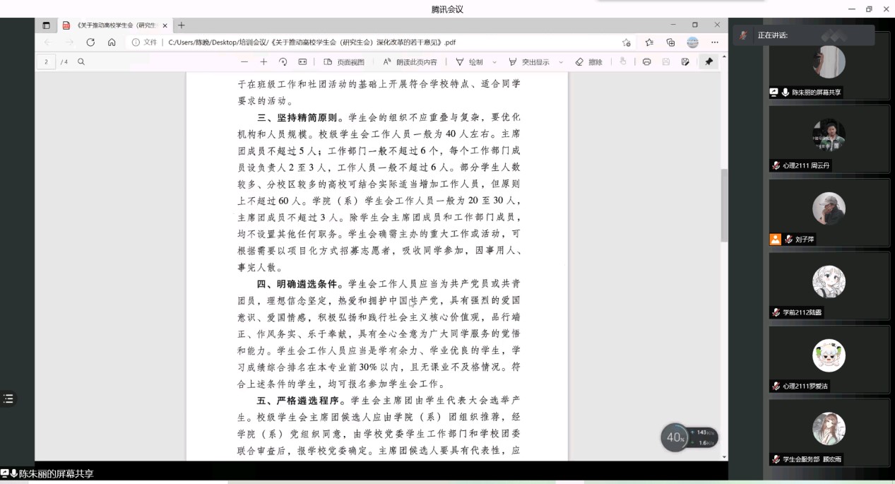Select 心理2111 周云丹 participant video
Viewport: 895px width, 484px height.
[829, 138]
